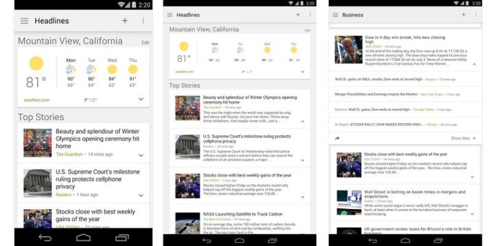Open "NASA Launching Satellite to Track Carbon" headline

pyautogui.click(x=243, y=214)
